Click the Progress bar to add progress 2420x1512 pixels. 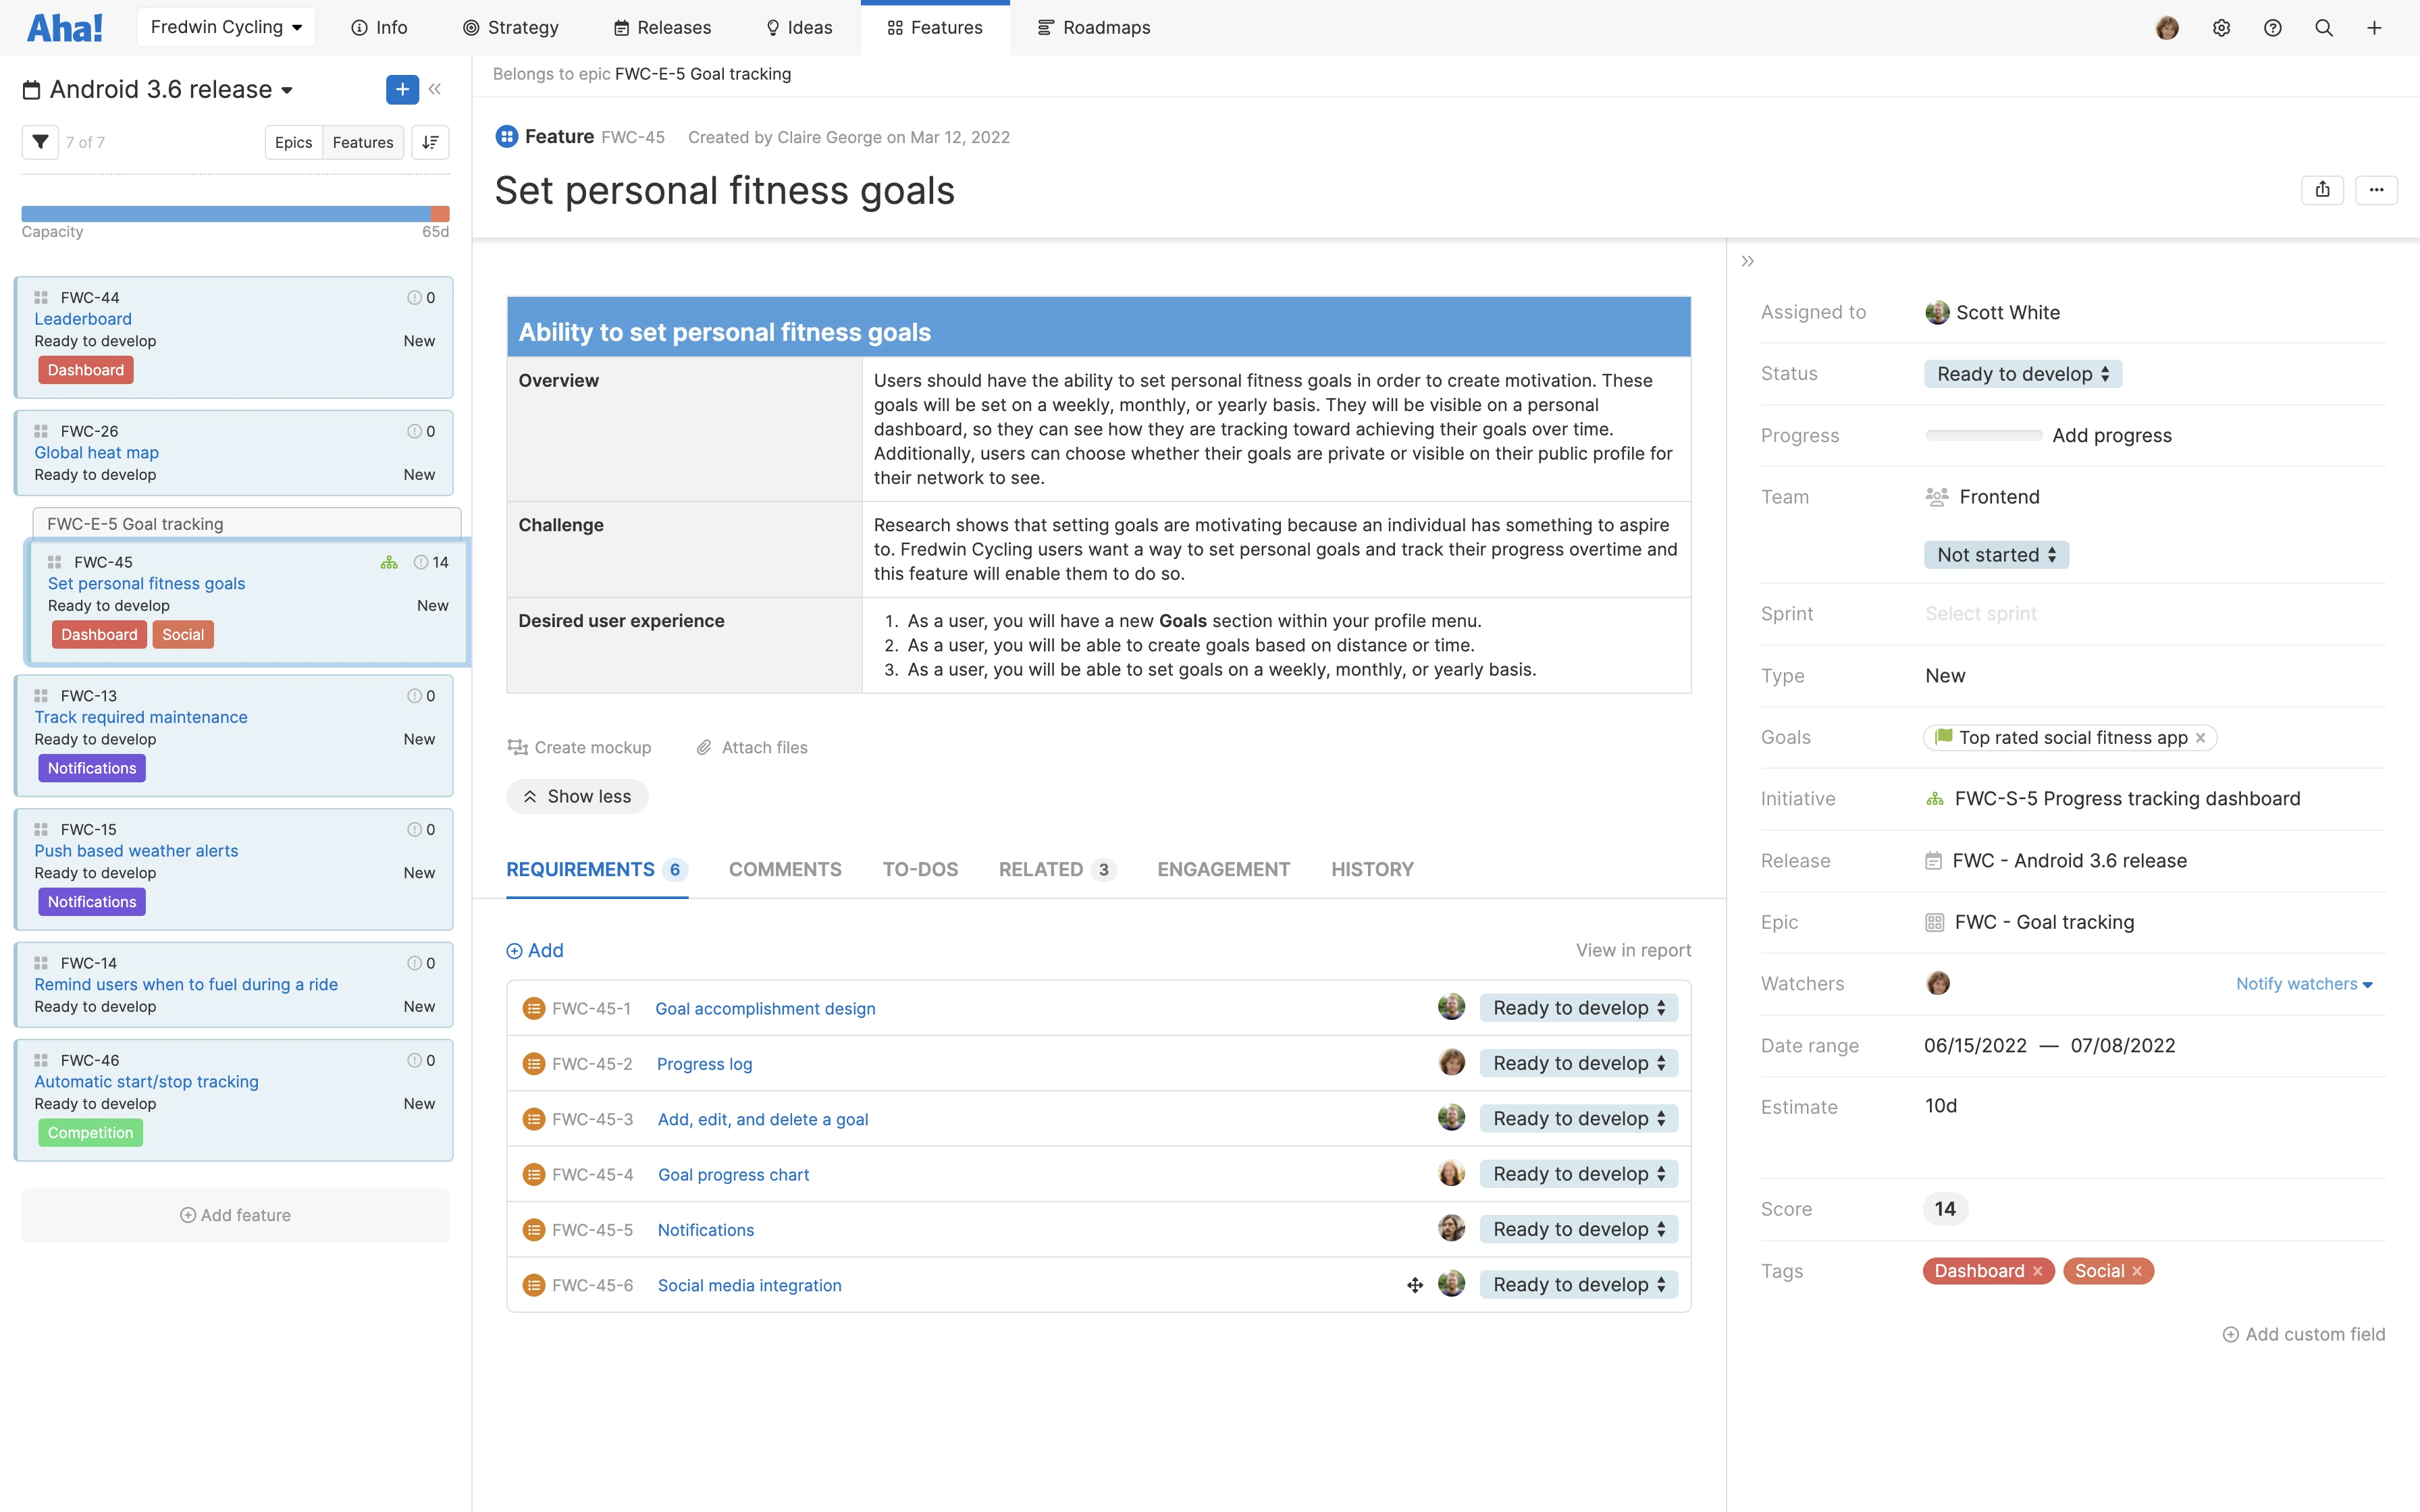pyautogui.click(x=1983, y=435)
